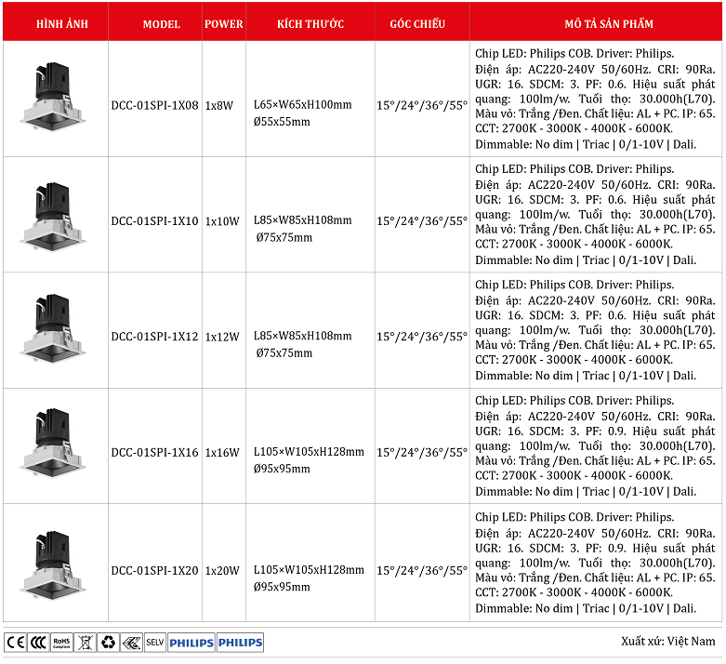Click the double-arrow icon before SELV

coord(131,643)
